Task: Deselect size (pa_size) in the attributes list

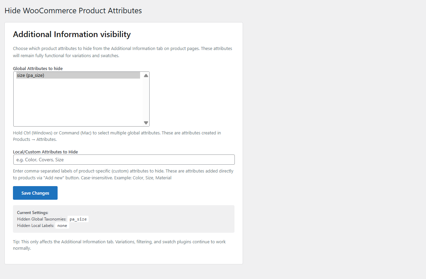Action: tap(78, 75)
